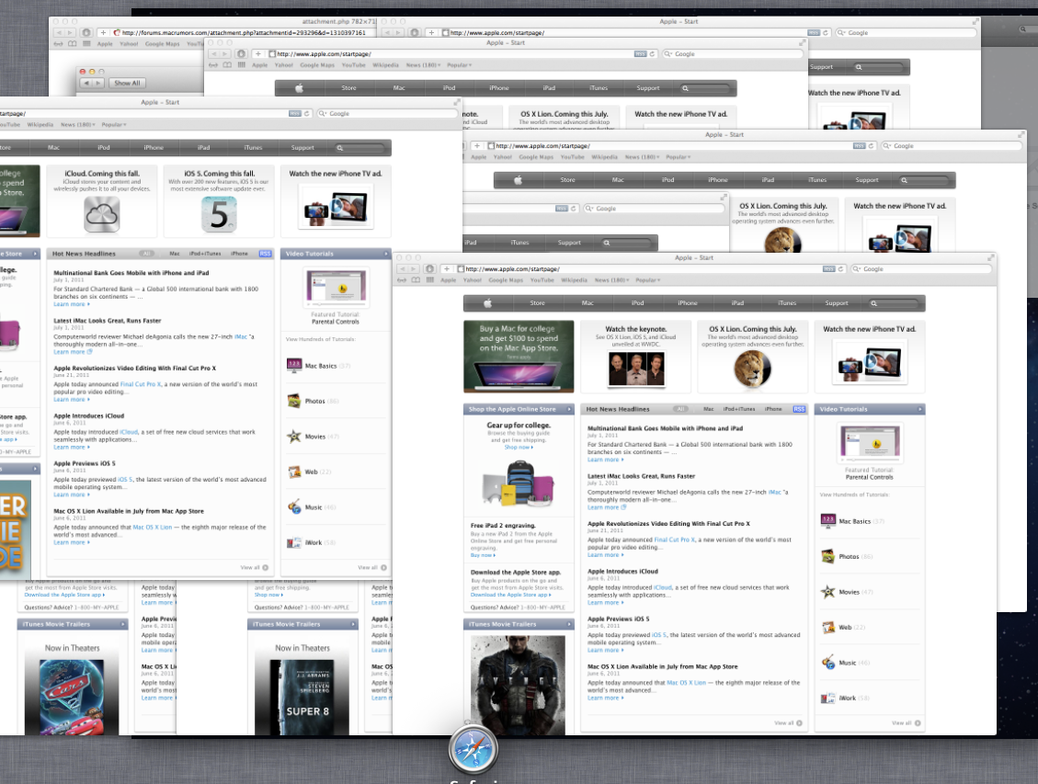Viewport: 1038px width, 784px height.
Task: Click Mac OS X Lion link in left window
Action: (x=153, y=528)
